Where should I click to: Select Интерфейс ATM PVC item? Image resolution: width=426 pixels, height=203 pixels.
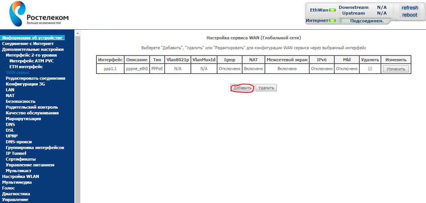point(32,61)
